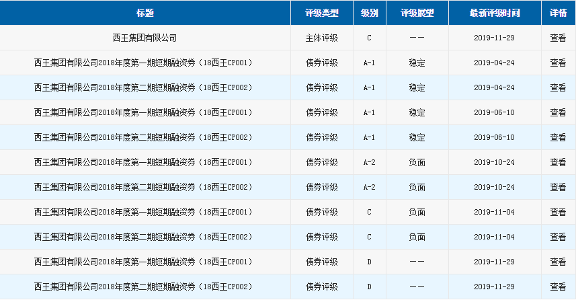The width and height of the screenshot is (576, 300).
Task: Open 查看 for 18西王CP001 rated D
Action: pos(558,262)
